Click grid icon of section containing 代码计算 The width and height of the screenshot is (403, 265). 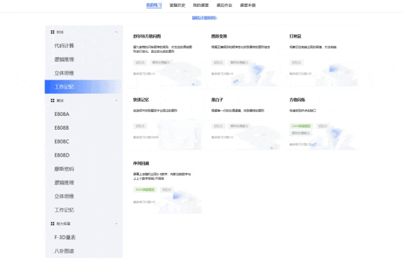[52, 31]
